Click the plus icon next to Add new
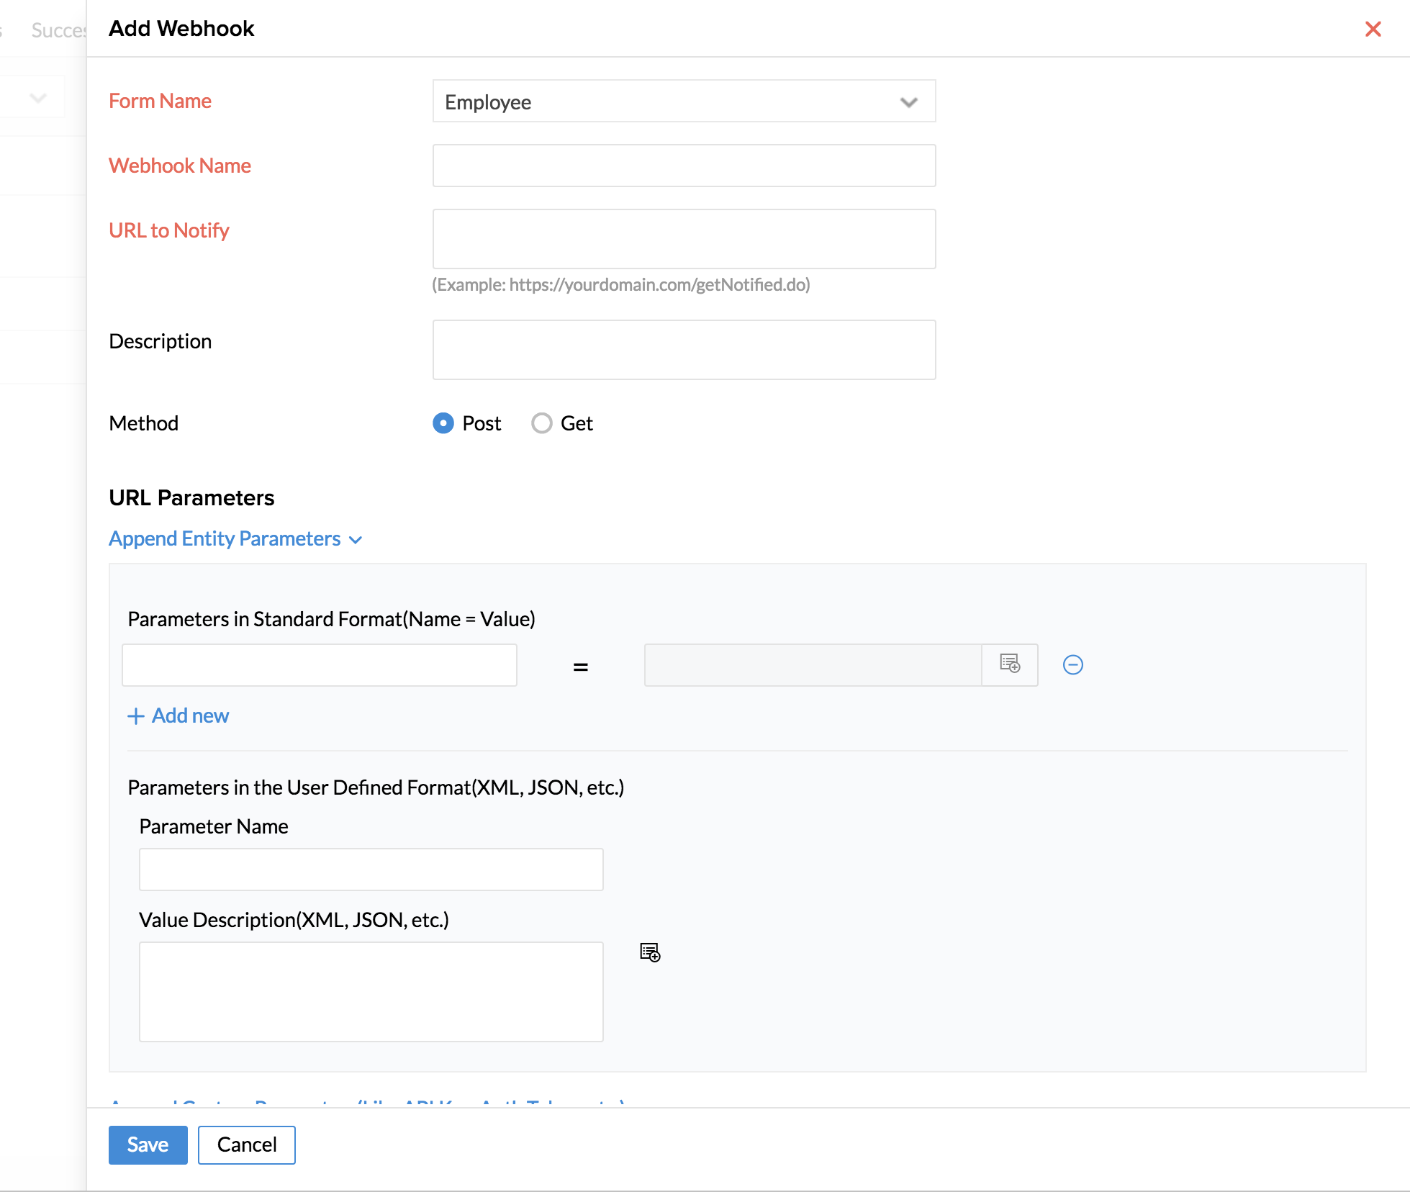Viewport: 1410px width, 1192px height. 135,715
